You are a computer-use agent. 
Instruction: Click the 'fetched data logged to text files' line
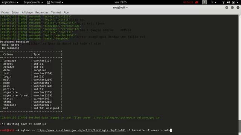point(80,118)
